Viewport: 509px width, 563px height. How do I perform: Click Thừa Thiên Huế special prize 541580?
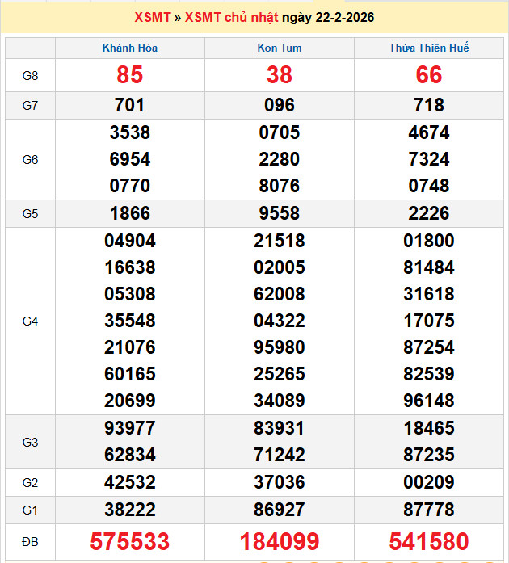429,541
